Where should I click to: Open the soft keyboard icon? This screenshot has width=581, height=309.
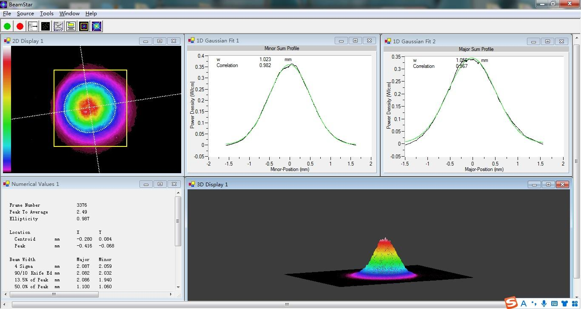(x=554, y=303)
